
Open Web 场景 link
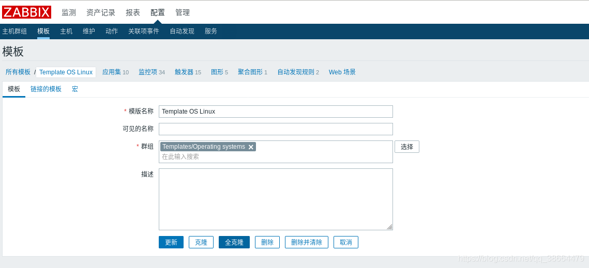(342, 72)
